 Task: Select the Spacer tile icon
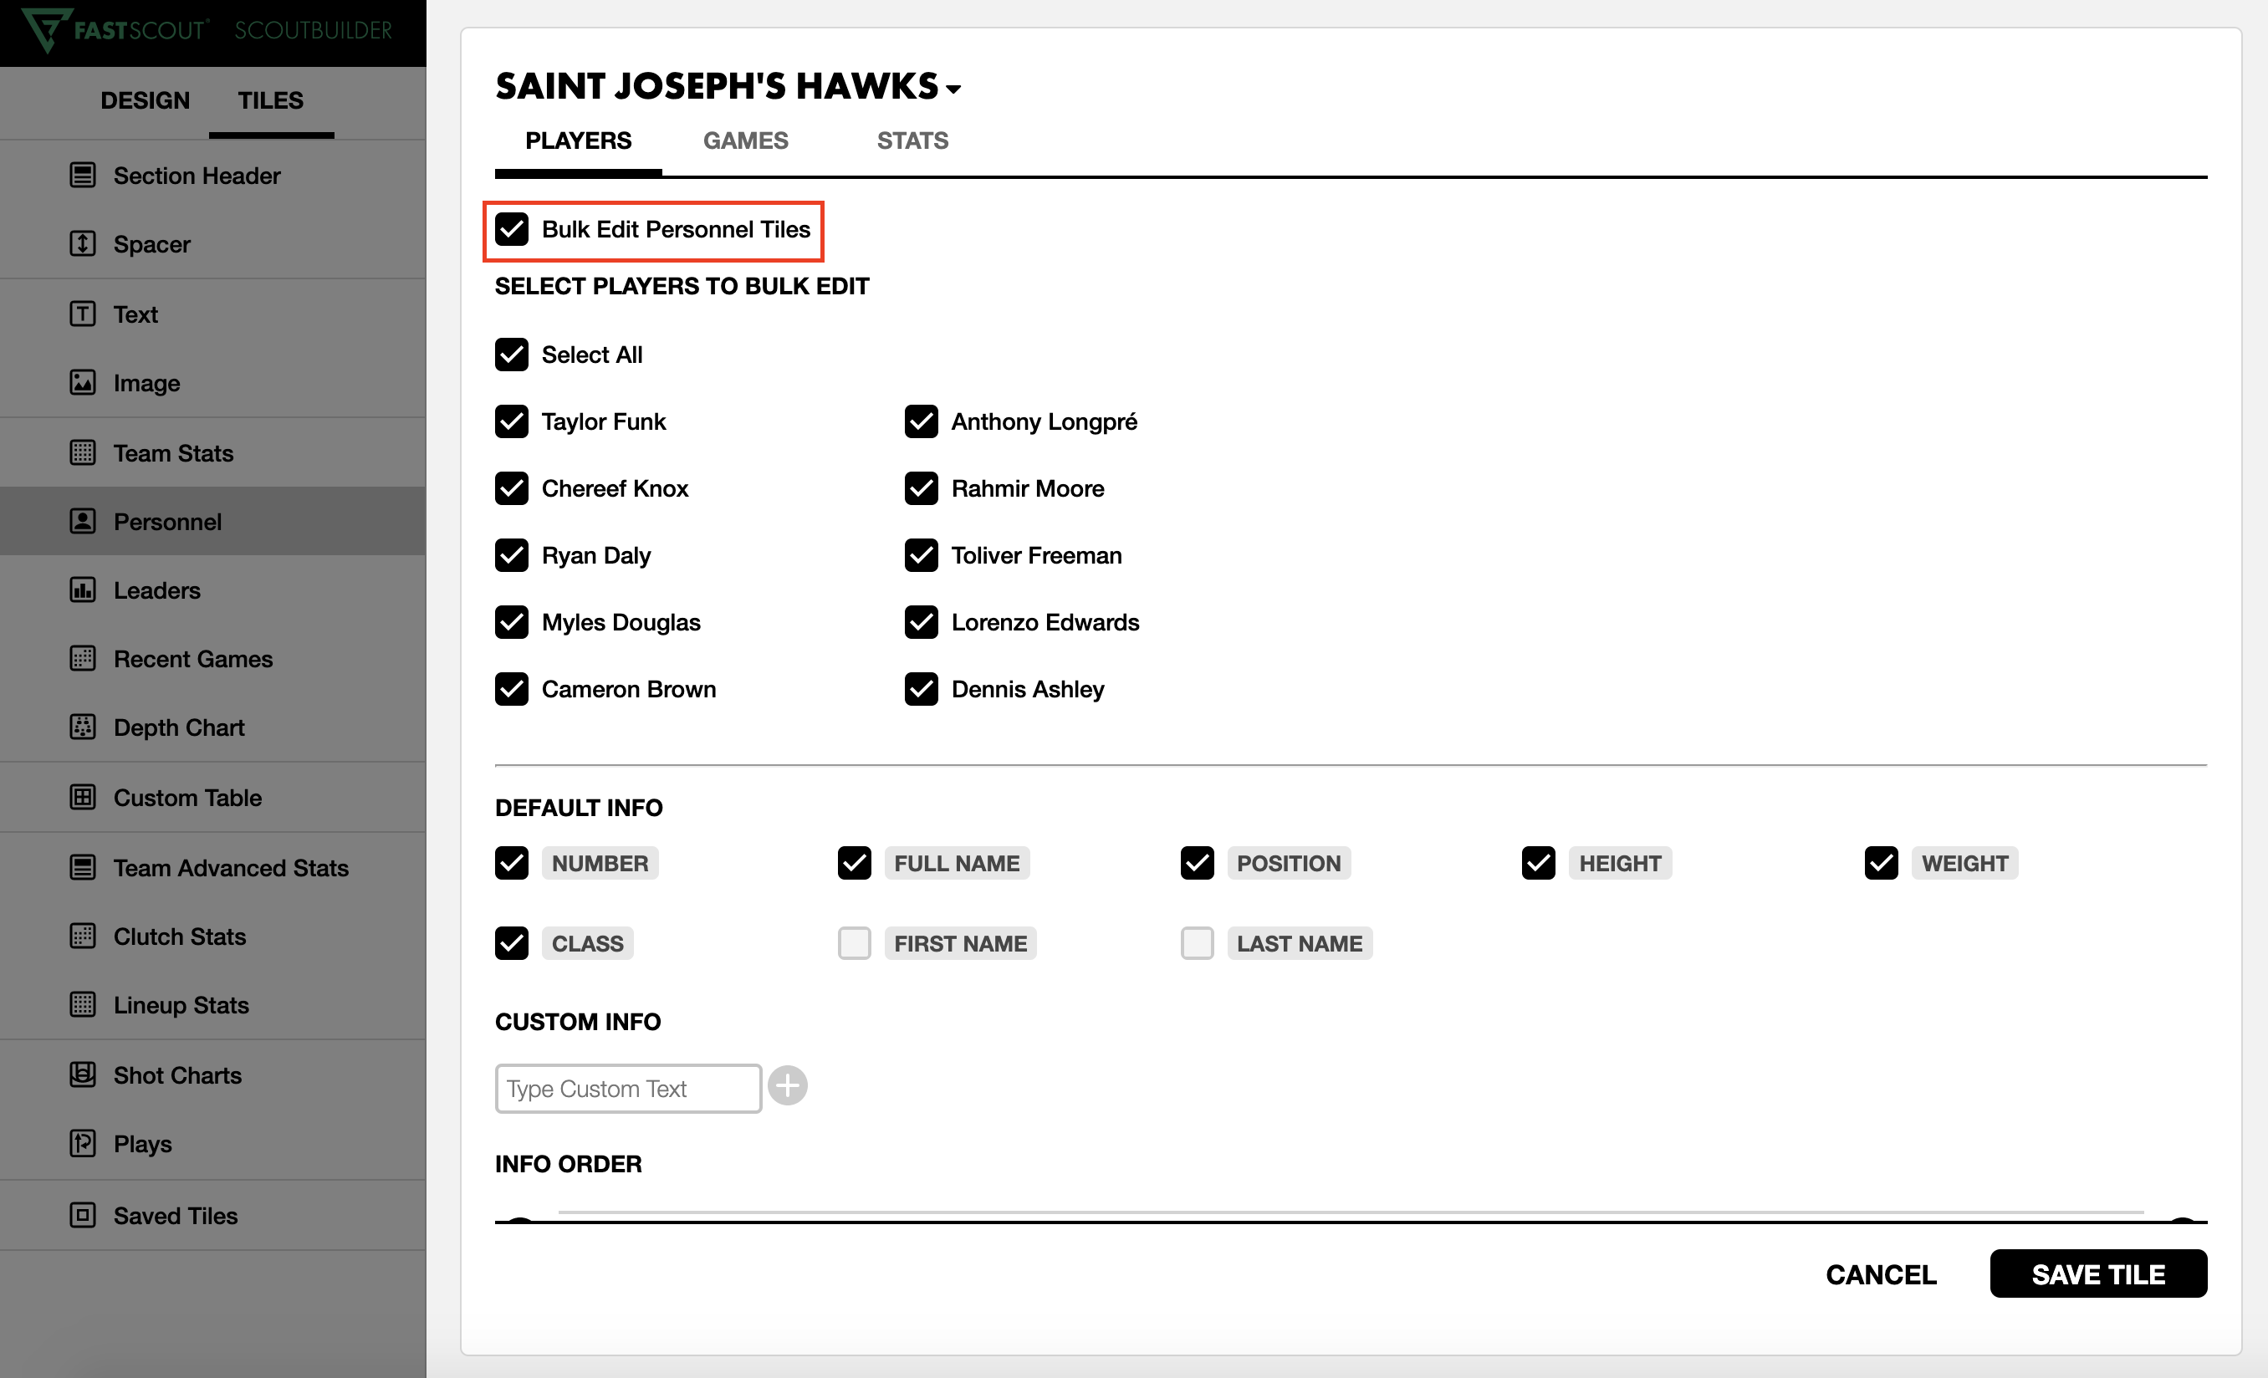coord(83,244)
